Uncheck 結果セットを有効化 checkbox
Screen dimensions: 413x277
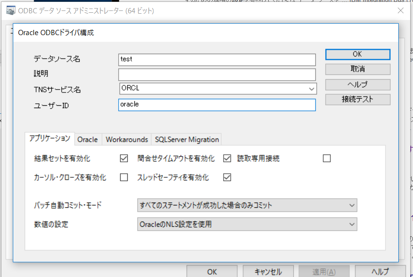[x=124, y=158]
